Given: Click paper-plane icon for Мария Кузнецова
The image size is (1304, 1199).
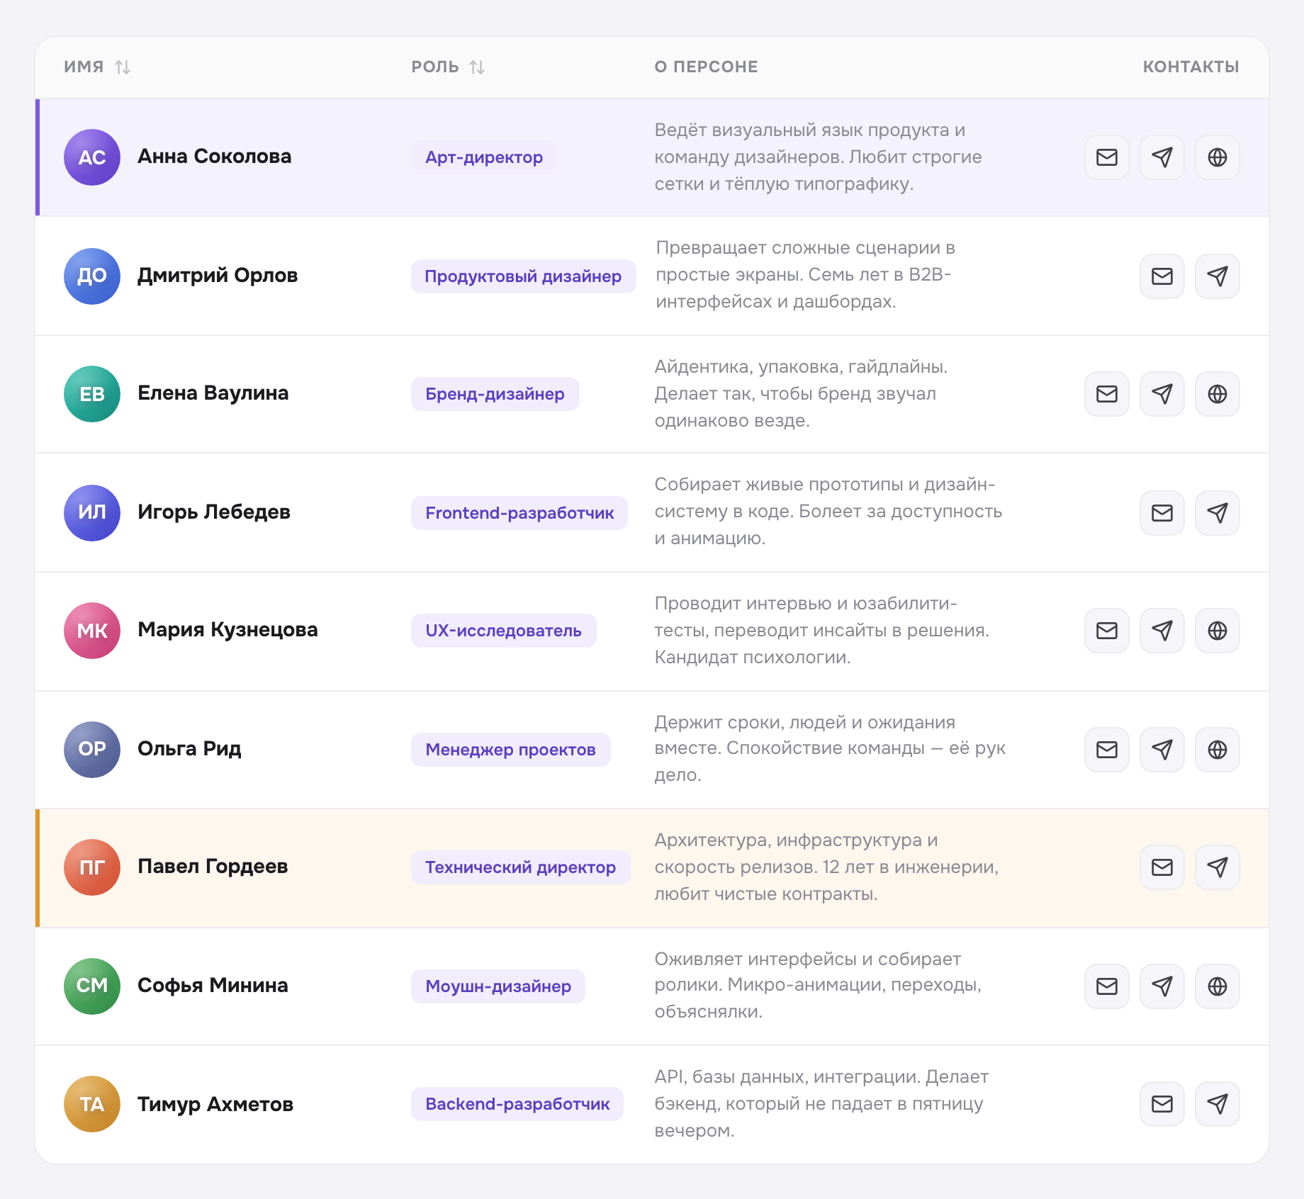Looking at the screenshot, I should pos(1162,631).
